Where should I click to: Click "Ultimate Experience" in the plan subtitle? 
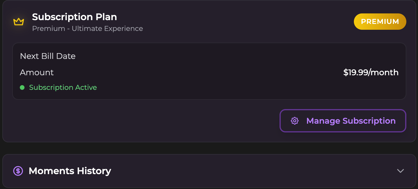click(x=107, y=29)
